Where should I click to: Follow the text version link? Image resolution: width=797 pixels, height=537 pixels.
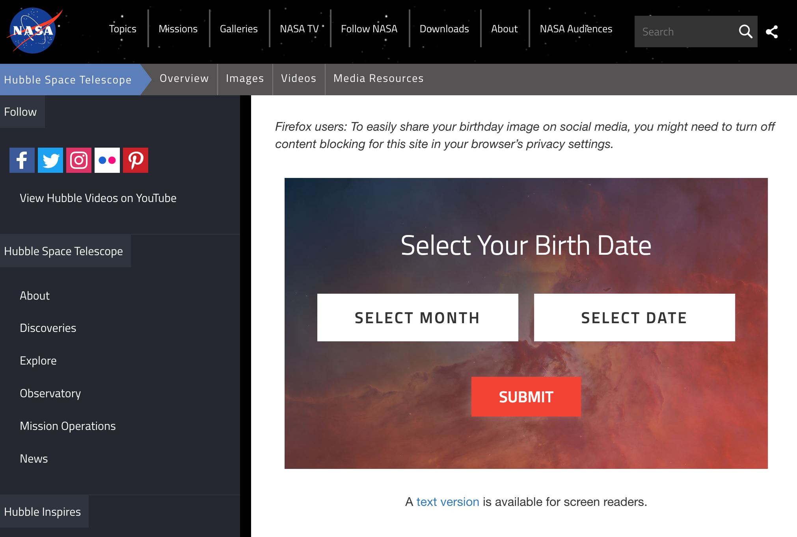pyautogui.click(x=448, y=502)
